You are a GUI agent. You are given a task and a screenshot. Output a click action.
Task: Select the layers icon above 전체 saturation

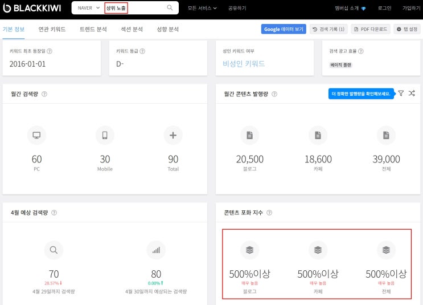(387, 250)
